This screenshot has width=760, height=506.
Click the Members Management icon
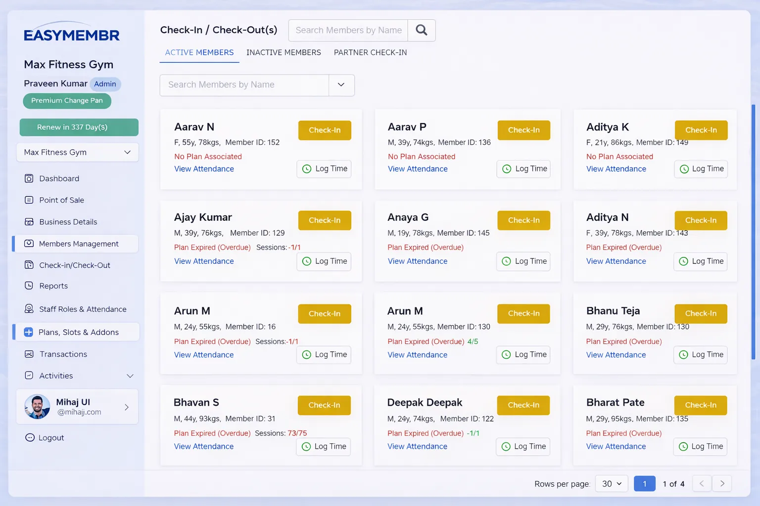tap(30, 244)
